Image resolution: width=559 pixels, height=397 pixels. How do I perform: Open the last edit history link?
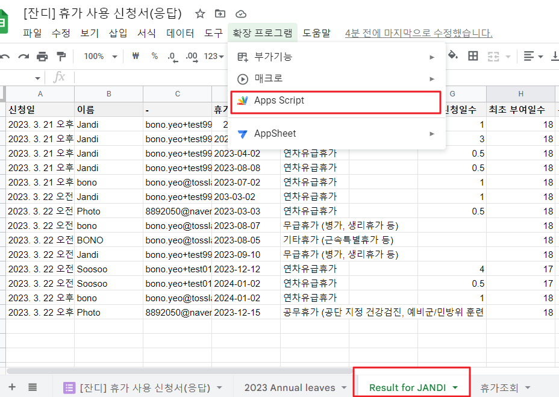coord(419,33)
